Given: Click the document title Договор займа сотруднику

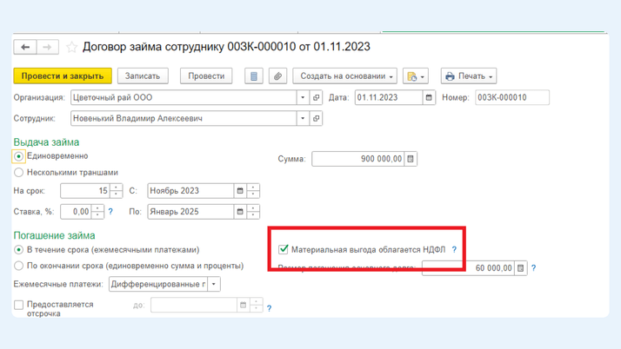Looking at the screenshot, I should (226, 47).
